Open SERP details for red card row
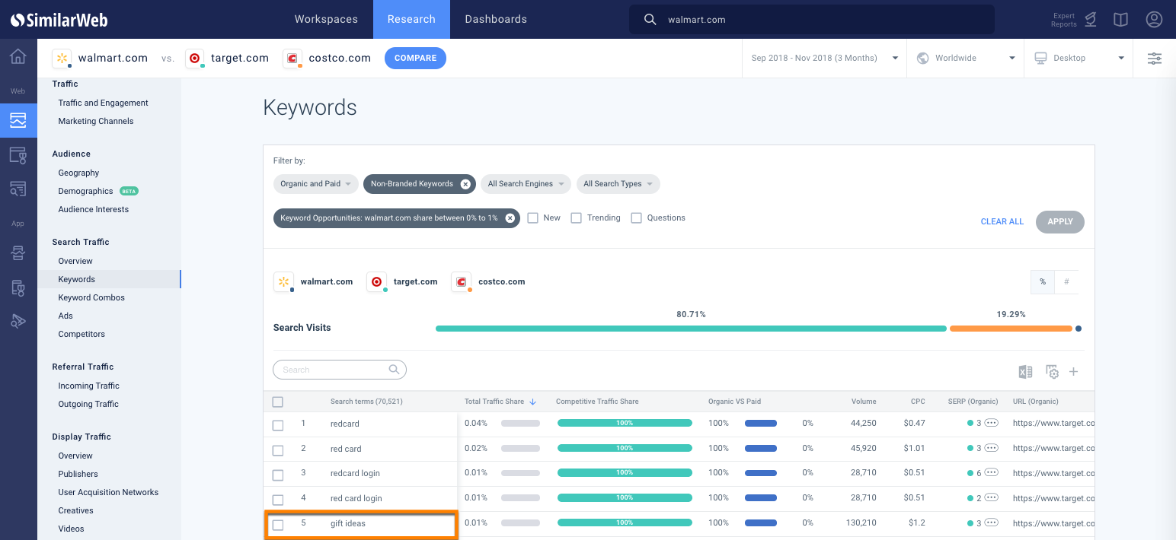Screen dimensions: 1176x540 (991, 448)
